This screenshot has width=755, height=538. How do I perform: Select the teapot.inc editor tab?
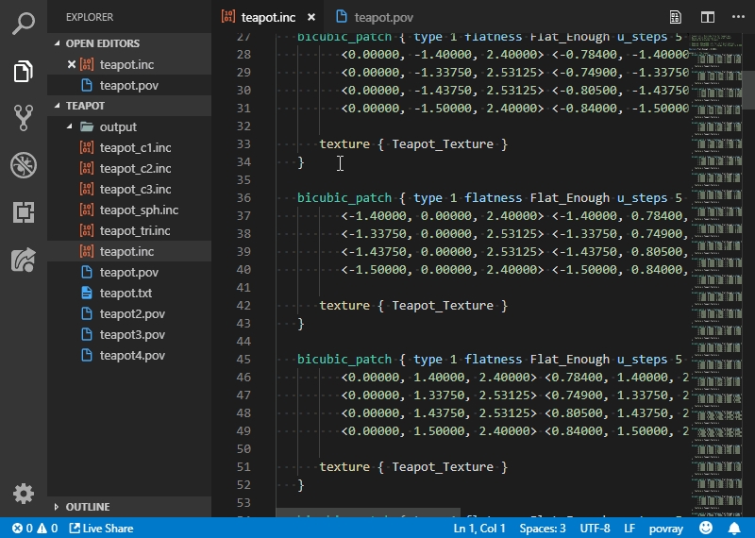point(268,17)
